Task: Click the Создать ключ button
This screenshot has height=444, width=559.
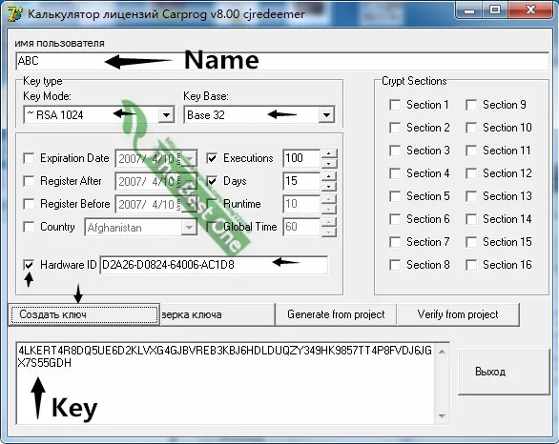Action: pyautogui.click(x=84, y=314)
